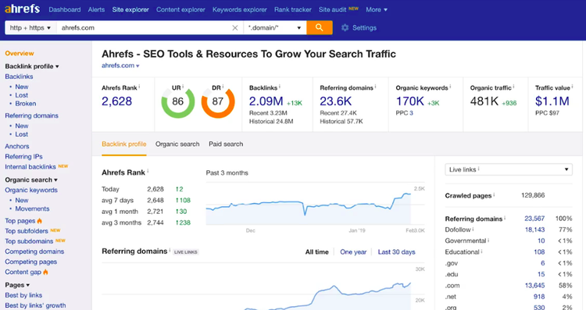Screen dimensions: 586x310
Task: Select the Last 30 days chart range
Action: coord(396,252)
